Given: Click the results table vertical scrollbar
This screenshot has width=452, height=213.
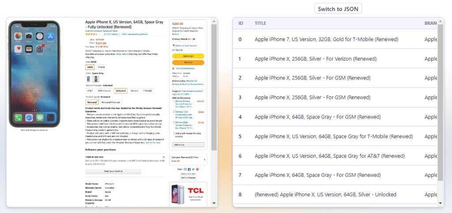Looking at the screenshot, I should pyautogui.click(x=440, y=103).
